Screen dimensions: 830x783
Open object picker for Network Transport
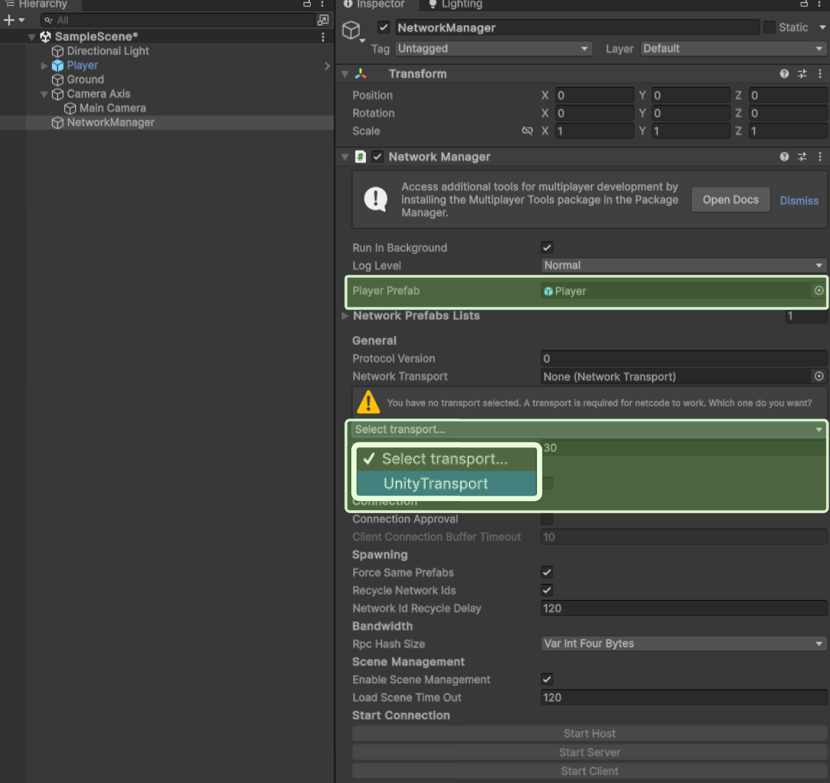tap(819, 376)
